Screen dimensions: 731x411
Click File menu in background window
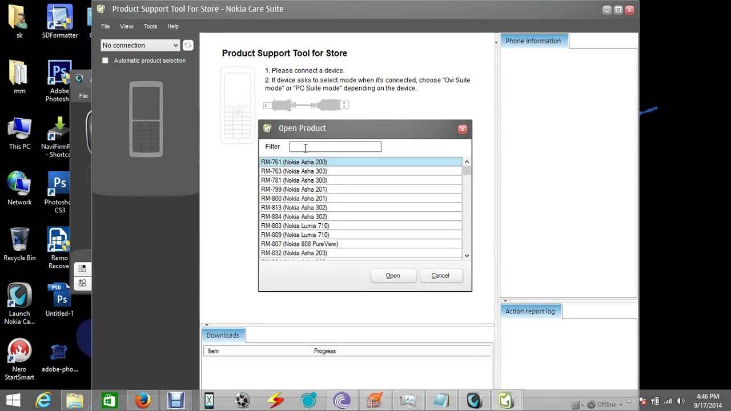(x=83, y=96)
